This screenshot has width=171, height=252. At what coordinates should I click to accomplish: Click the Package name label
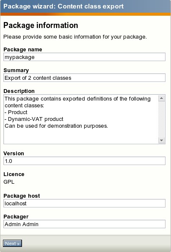pyautogui.click(x=23, y=50)
